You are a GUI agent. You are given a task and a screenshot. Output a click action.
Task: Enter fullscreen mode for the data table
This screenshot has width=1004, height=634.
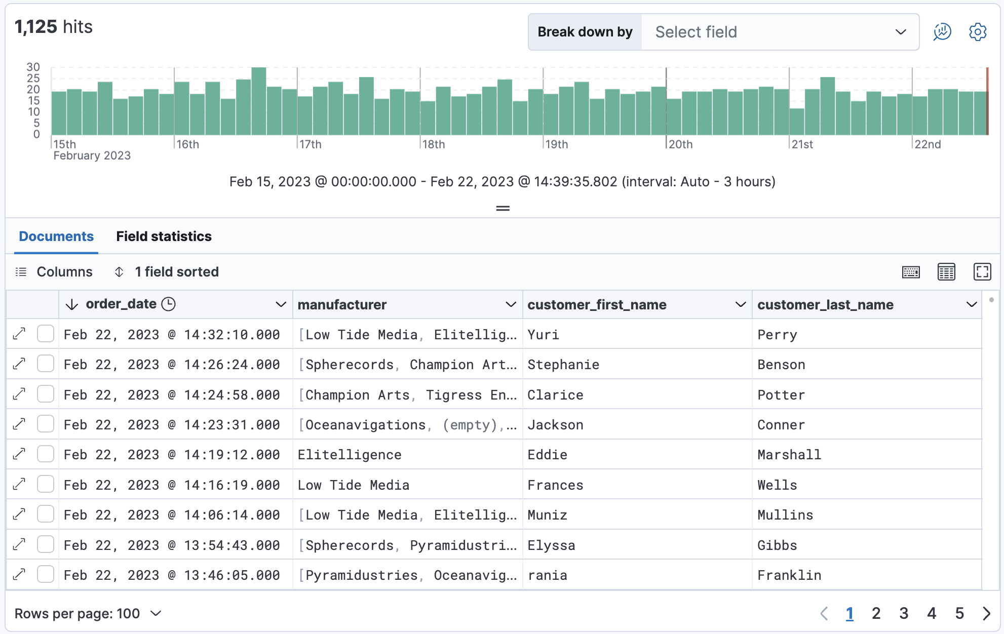click(x=982, y=272)
